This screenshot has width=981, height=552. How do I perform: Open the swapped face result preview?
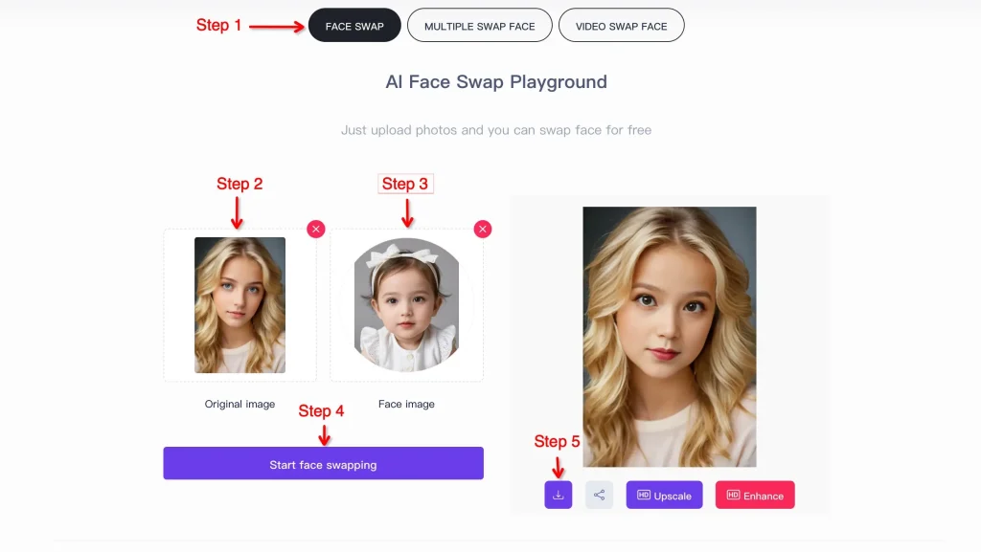pos(670,337)
